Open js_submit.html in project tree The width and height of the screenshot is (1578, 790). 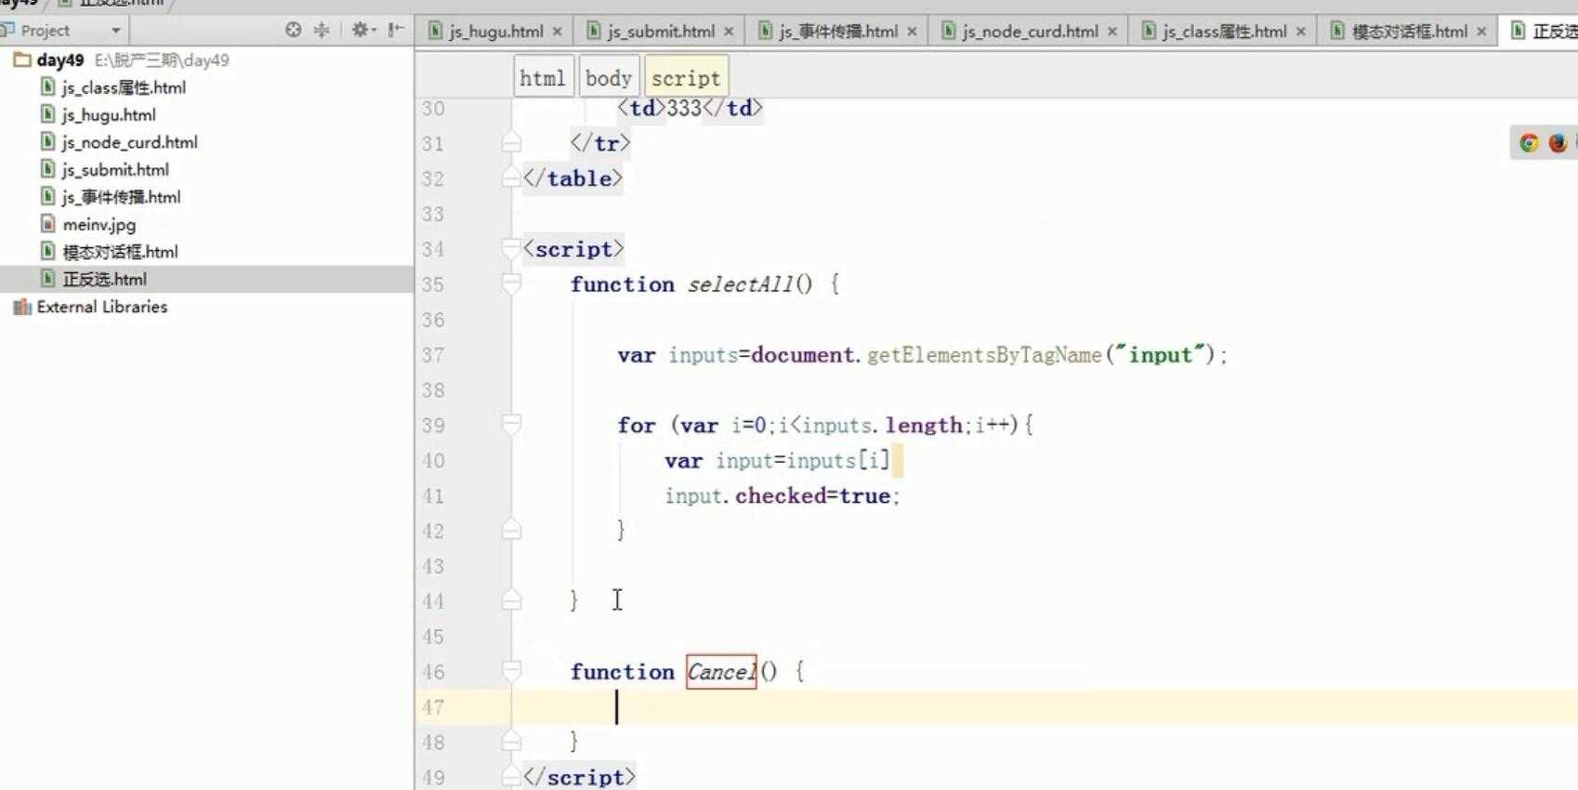tap(115, 170)
